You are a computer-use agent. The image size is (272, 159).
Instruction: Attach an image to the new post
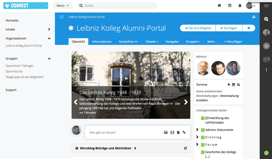166,132
